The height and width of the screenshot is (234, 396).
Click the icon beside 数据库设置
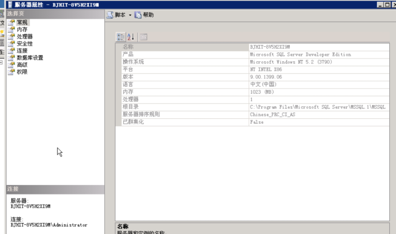(11, 58)
